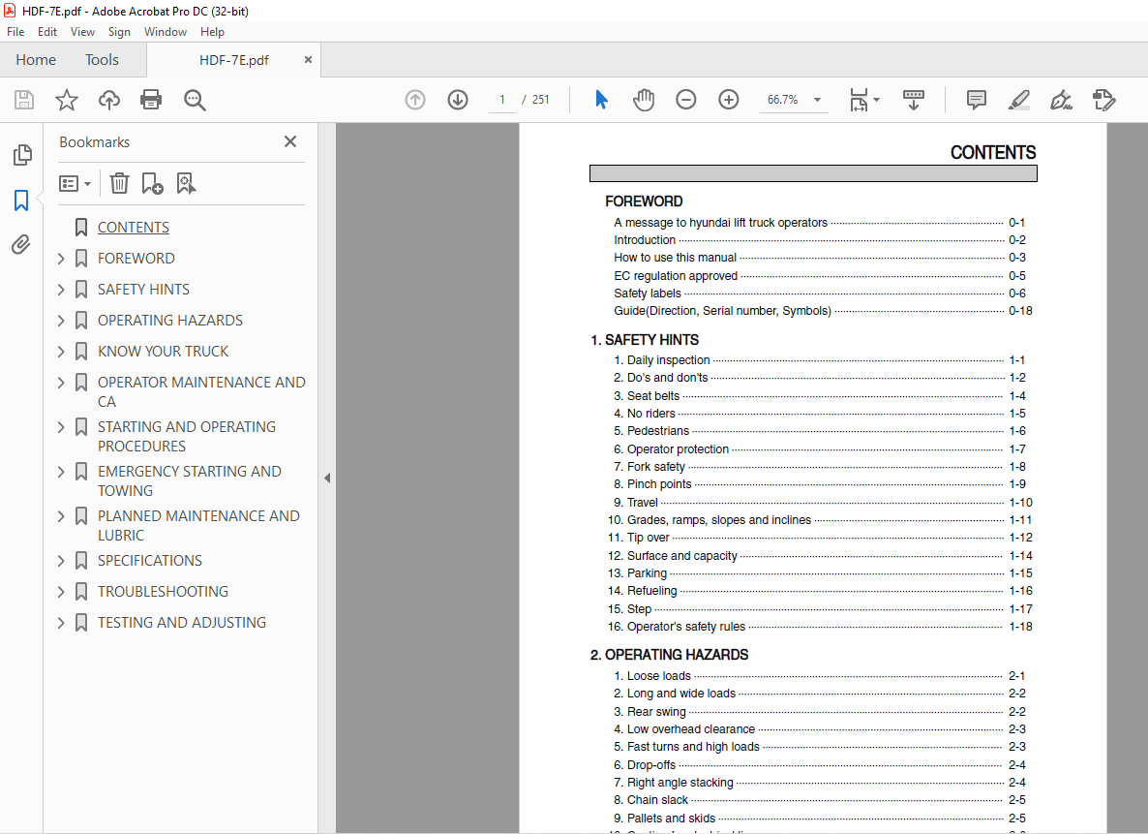The image size is (1148, 834).
Task: Click the upload to cloud icon
Action: coord(109,100)
